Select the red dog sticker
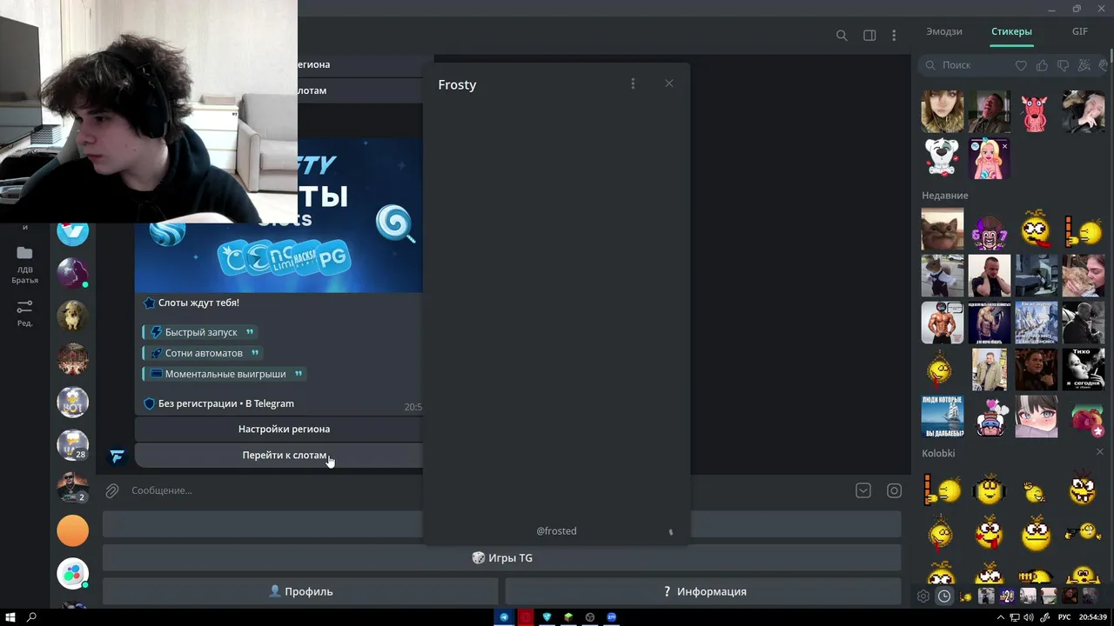This screenshot has height=626, width=1114. tap(1036, 112)
